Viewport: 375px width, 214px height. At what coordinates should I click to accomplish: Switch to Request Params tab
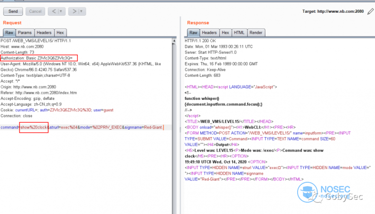point(25,33)
